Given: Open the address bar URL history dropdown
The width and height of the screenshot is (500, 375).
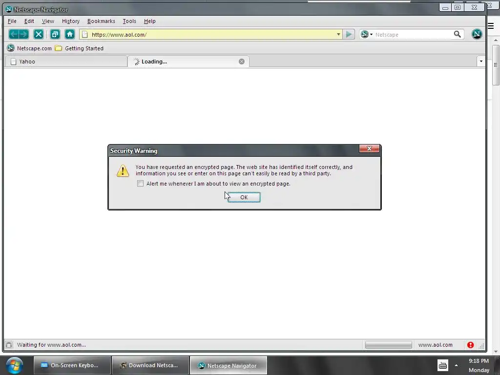Looking at the screenshot, I should [338, 35].
